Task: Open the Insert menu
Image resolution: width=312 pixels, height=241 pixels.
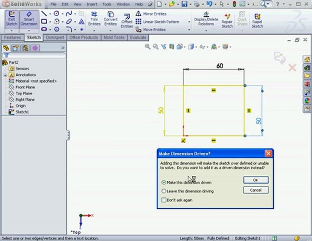Action: pyautogui.click(x=92, y=4)
